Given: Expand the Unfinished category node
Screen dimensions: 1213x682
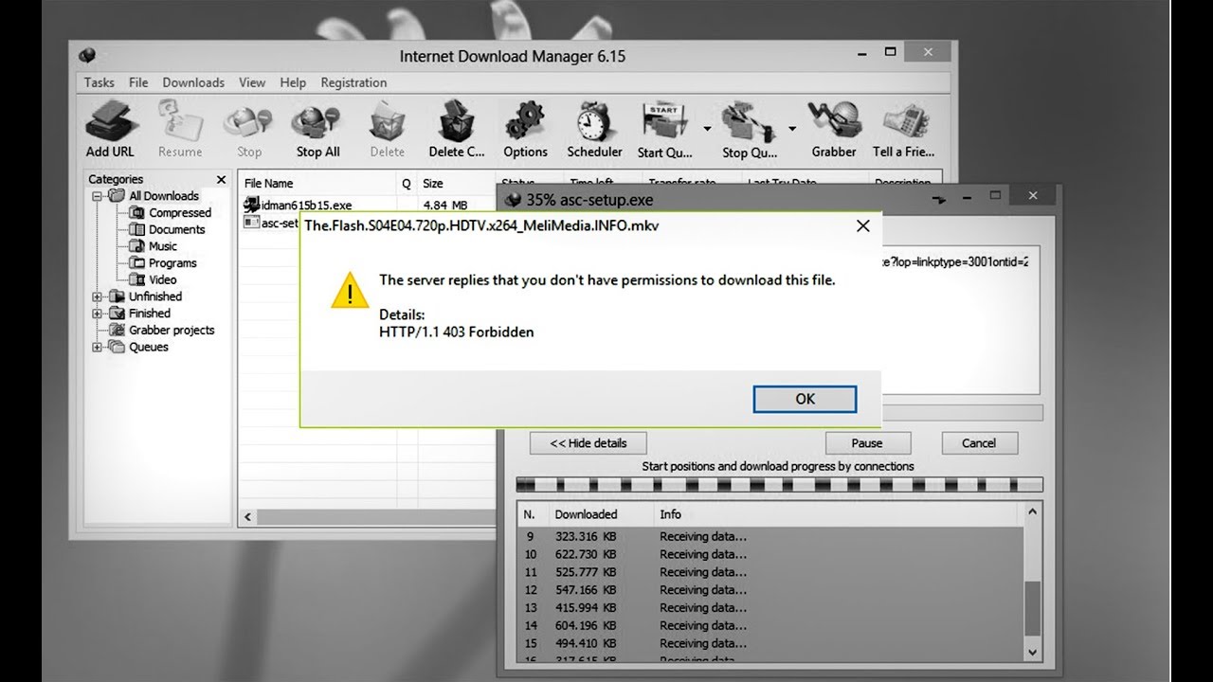Looking at the screenshot, I should (97, 296).
